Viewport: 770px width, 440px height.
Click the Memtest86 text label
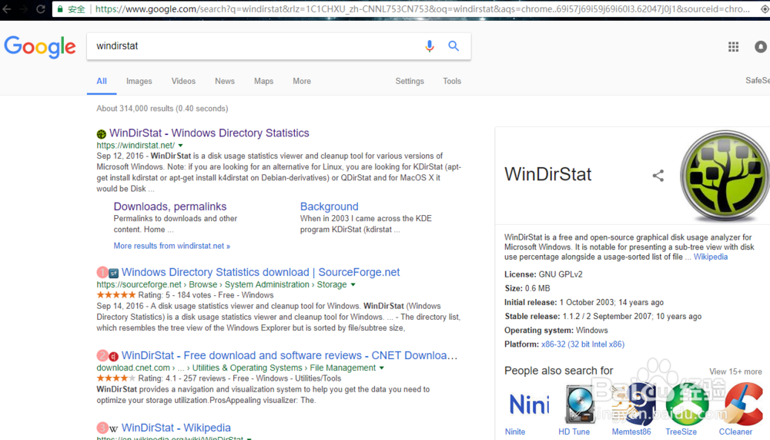(631, 432)
